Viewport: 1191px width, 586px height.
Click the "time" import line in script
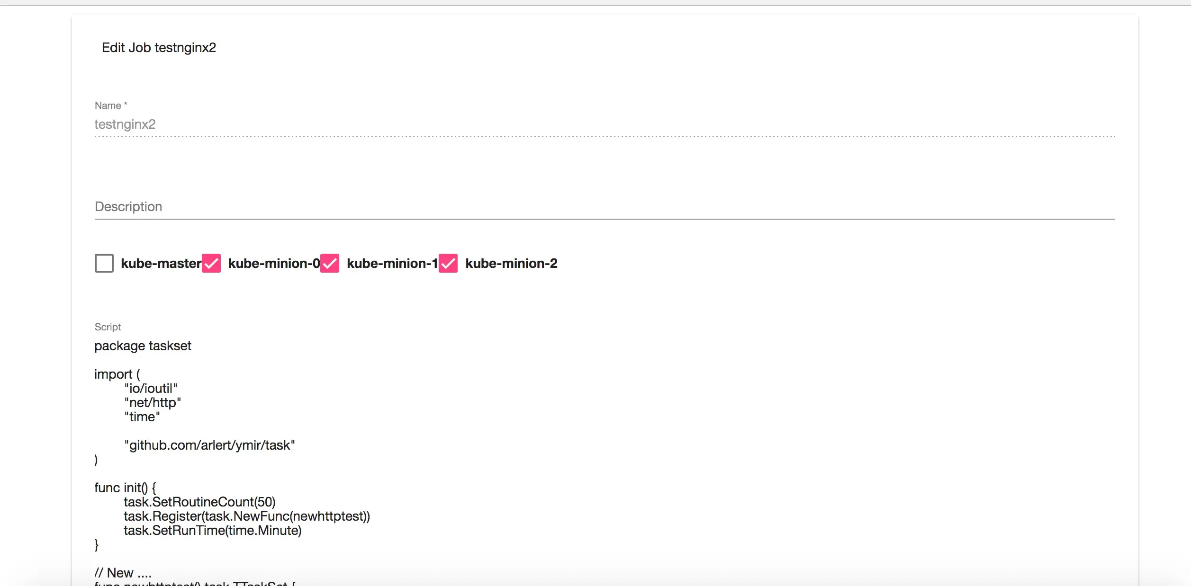tap(142, 417)
